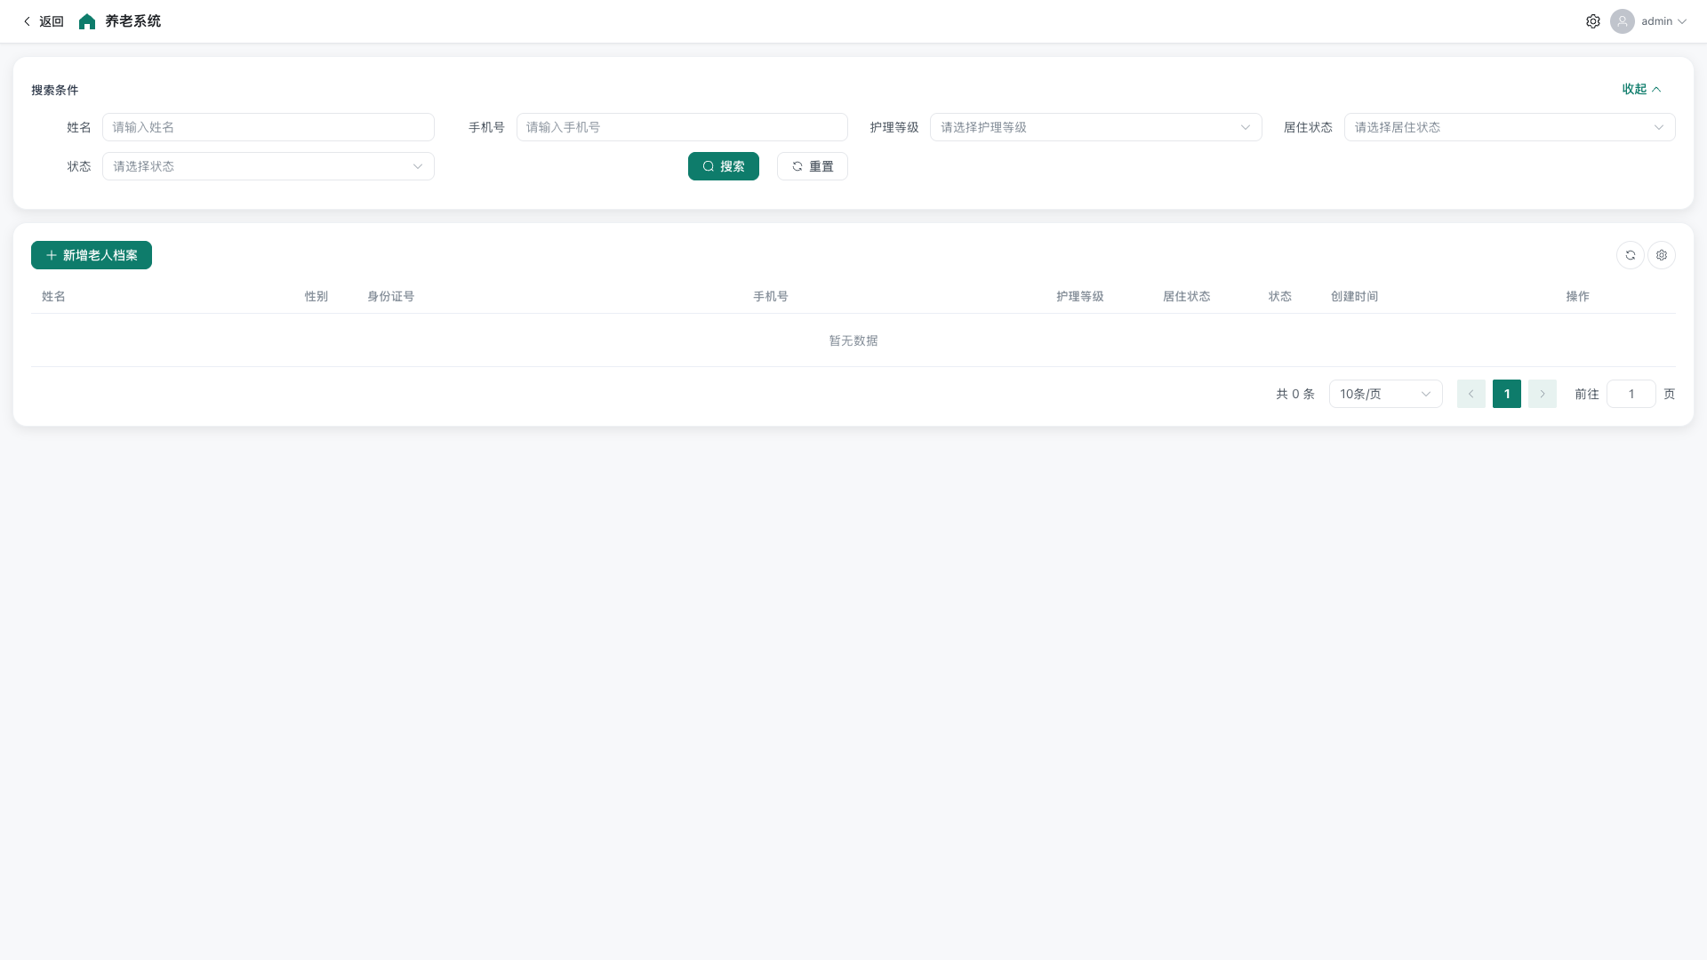Open the 居住状态 selection dropdown

(x=1509, y=127)
